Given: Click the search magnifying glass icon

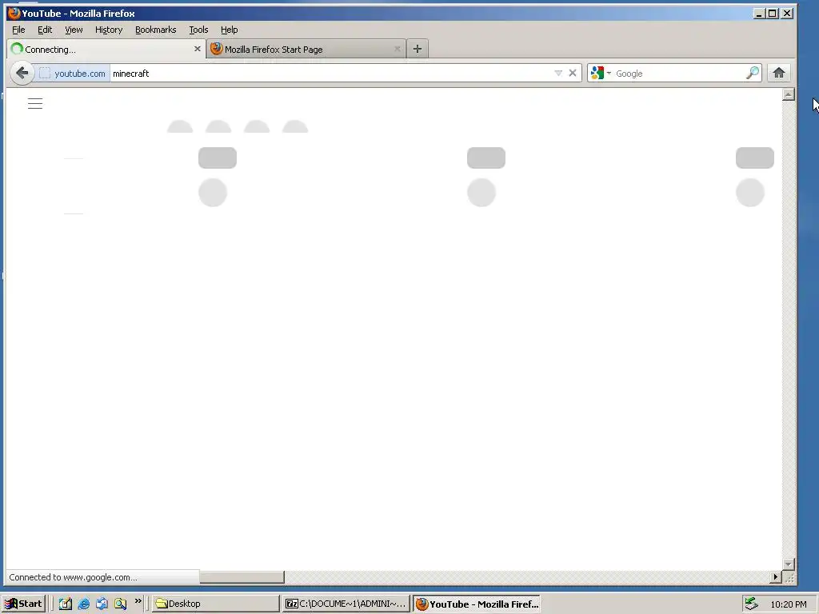Looking at the screenshot, I should tap(752, 73).
